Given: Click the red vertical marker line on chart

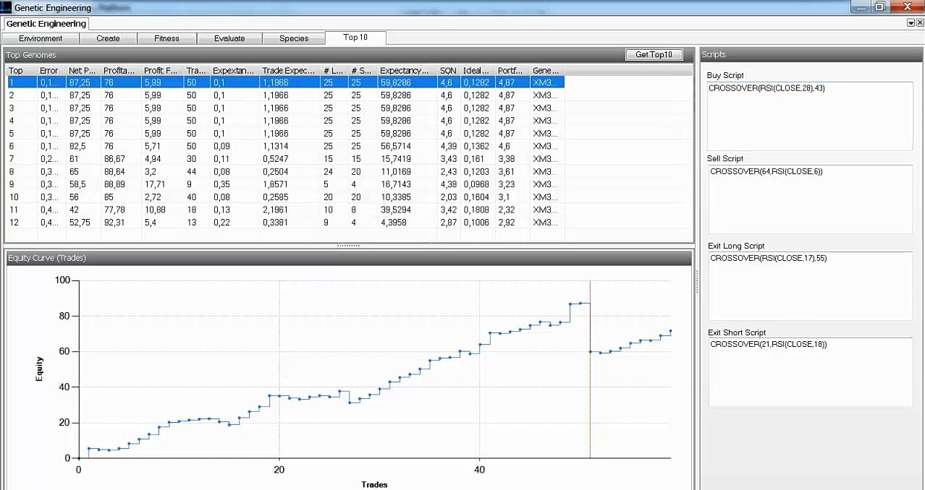Looking at the screenshot, I should (590, 369).
